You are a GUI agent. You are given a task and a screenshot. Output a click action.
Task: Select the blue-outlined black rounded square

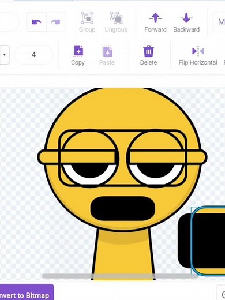pyautogui.click(x=209, y=241)
